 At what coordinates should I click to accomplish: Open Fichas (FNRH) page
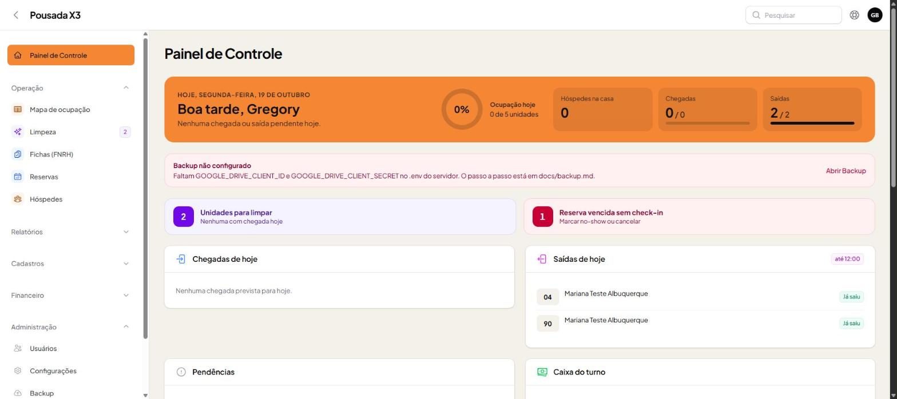(71, 154)
